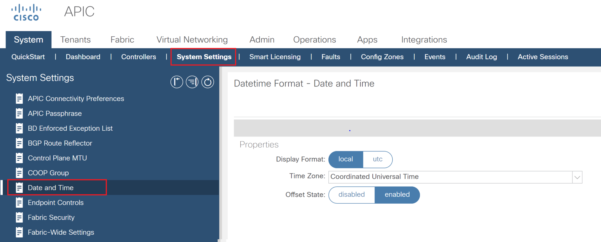Click the Properties section label
Screen dimensions: 601x242
click(259, 145)
